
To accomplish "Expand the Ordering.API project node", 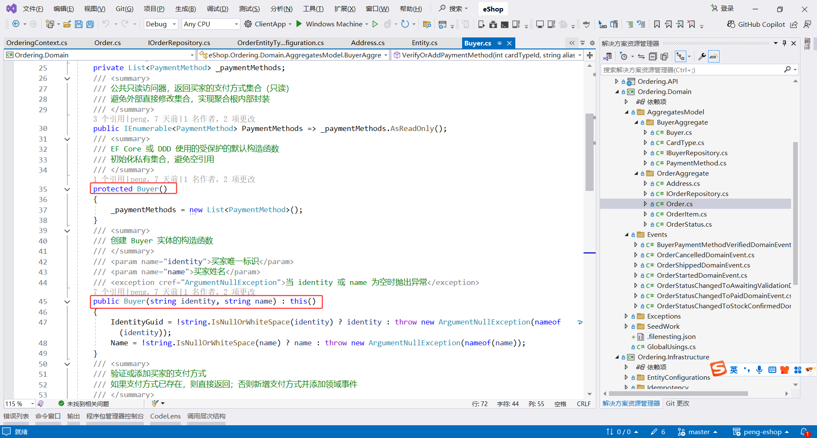I will (x=616, y=81).
